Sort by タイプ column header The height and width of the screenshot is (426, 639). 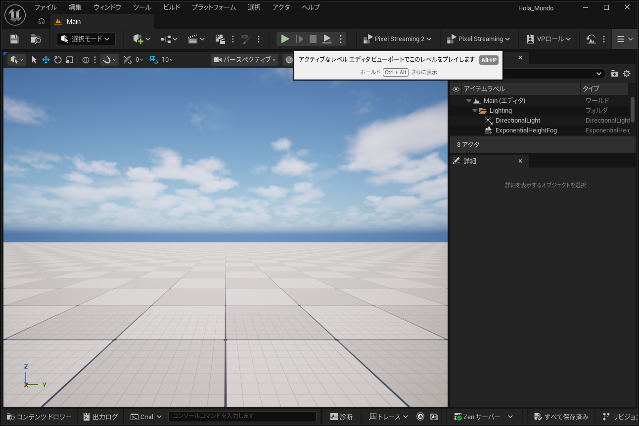(x=604, y=89)
